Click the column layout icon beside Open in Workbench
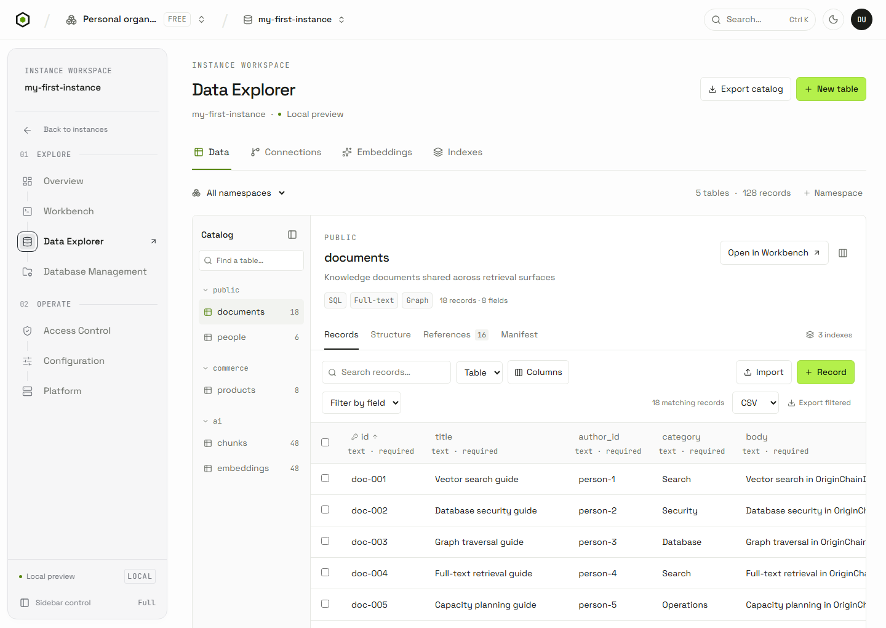 click(x=843, y=253)
